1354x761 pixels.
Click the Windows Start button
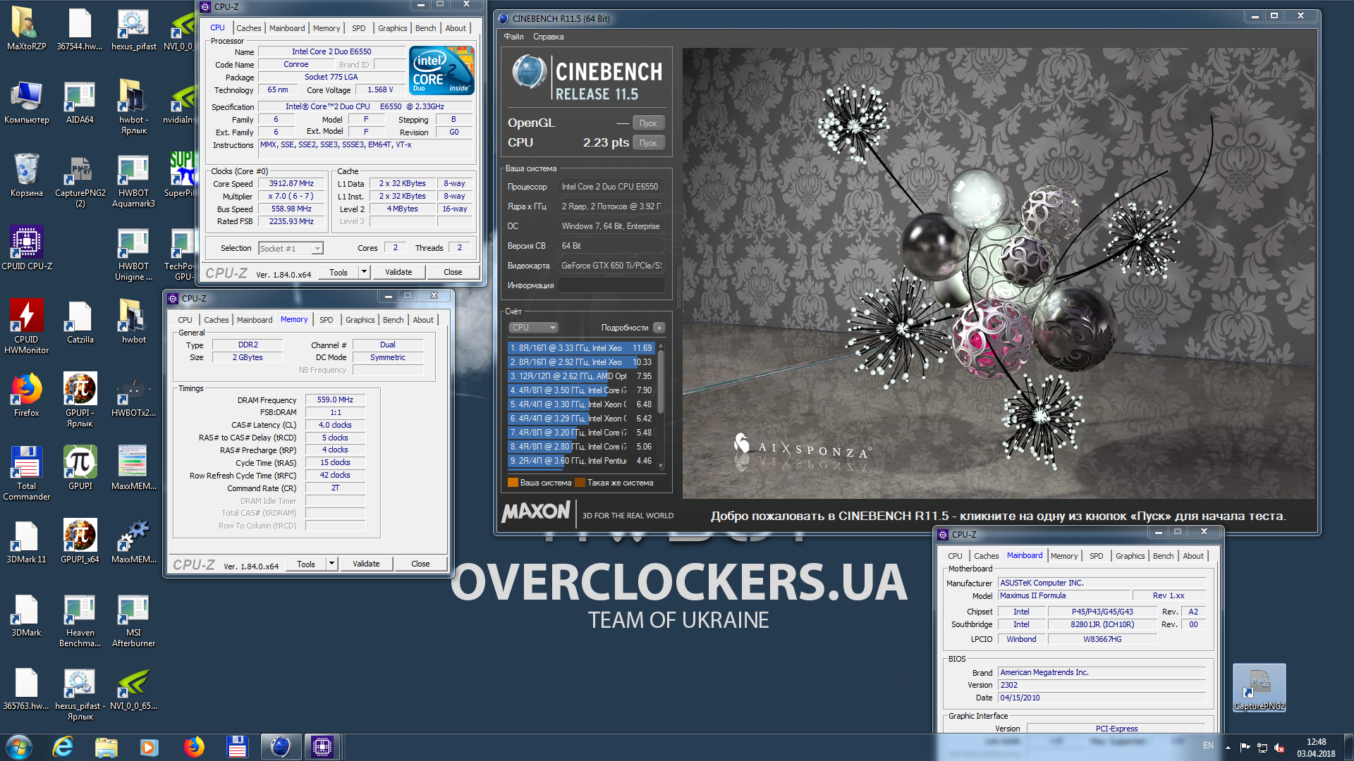(x=19, y=746)
